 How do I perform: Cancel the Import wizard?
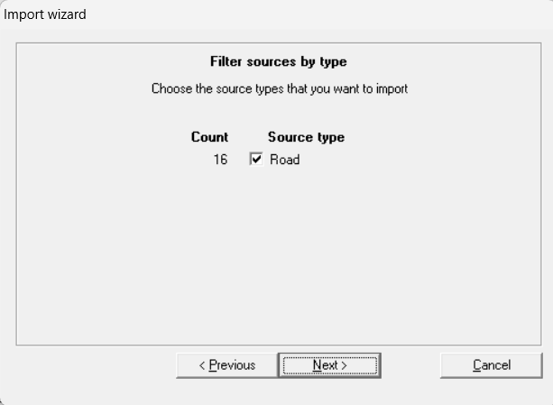pyautogui.click(x=491, y=365)
